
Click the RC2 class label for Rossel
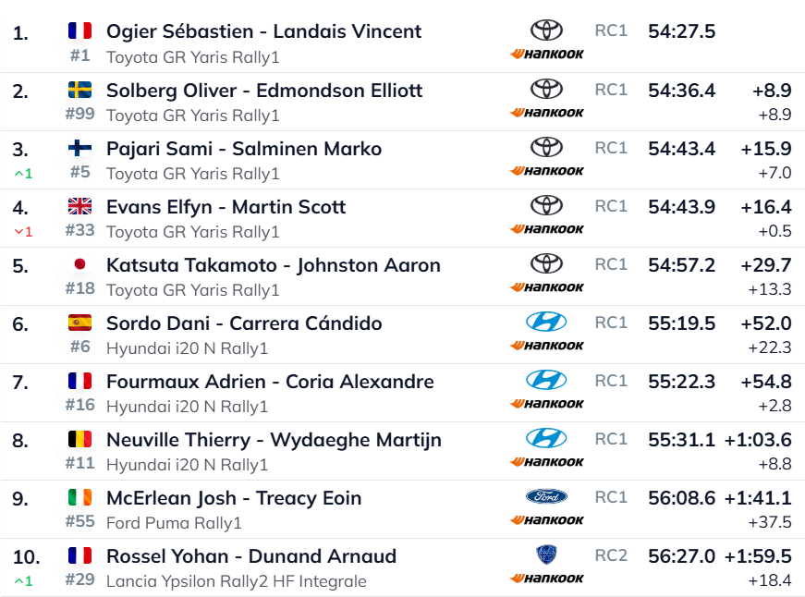[x=611, y=555]
